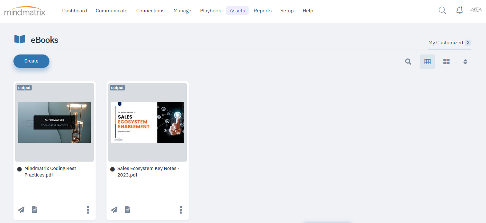Open the Reports menu
Viewport: 486px width, 223px height.
263,11
